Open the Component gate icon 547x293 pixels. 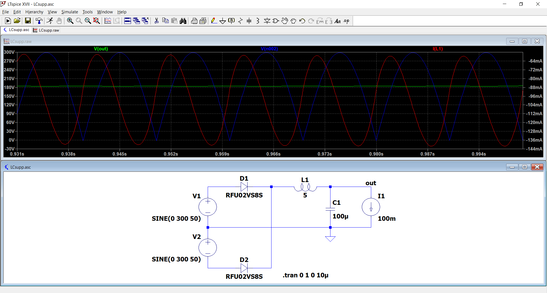click(276, 21)
